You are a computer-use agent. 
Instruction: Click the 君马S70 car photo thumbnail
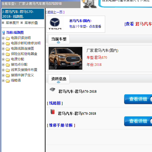coord(65,58)
